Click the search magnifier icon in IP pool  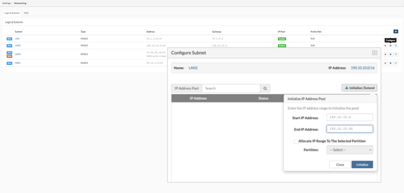(265, 88)
